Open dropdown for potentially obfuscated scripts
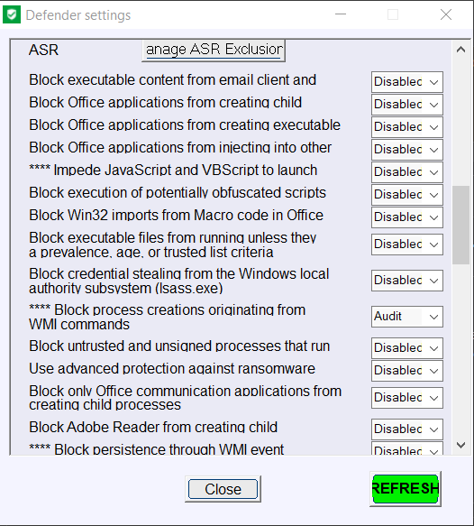Image resolution: width=474 pixels, height=526 pixels. coord(407,194)
